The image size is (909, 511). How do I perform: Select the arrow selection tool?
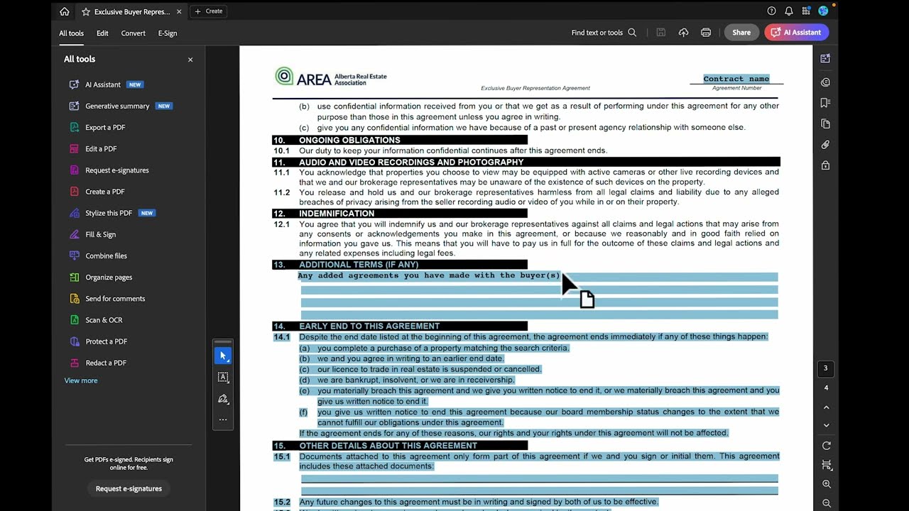223,356
